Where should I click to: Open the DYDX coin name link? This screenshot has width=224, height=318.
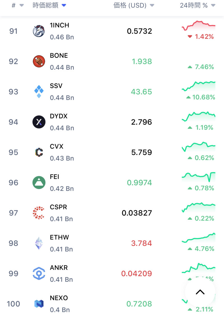59,116
